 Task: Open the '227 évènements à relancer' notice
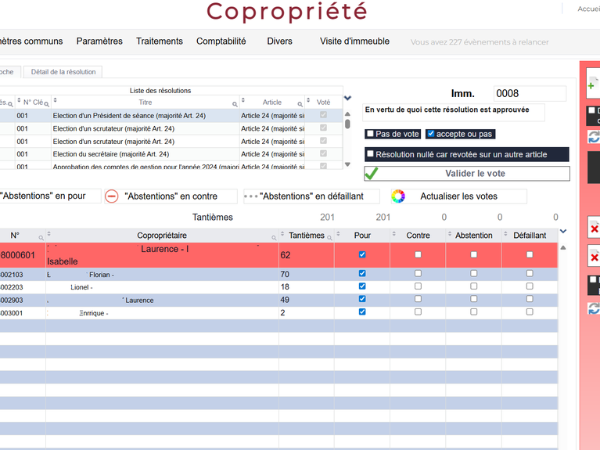click(x=480, y=42)
